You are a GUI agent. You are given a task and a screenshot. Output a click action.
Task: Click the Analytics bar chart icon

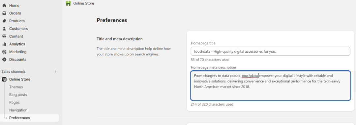click(4, 44)
